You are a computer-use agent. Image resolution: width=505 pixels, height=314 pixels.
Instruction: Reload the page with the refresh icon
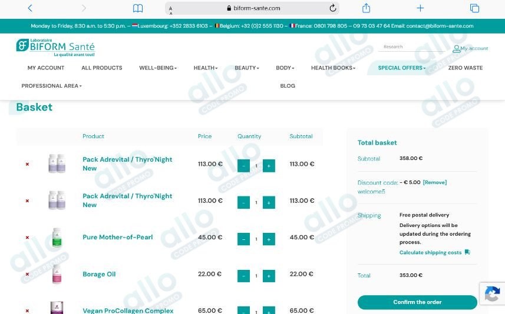pos(333,8)
